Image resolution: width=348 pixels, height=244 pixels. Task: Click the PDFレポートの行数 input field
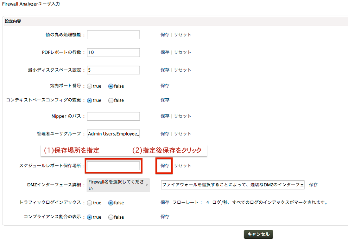tap(113, 52)
